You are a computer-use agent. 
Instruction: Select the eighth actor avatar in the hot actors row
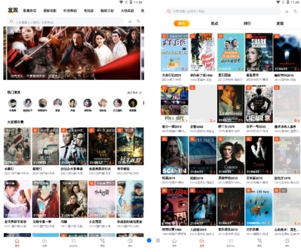[118, 103]
